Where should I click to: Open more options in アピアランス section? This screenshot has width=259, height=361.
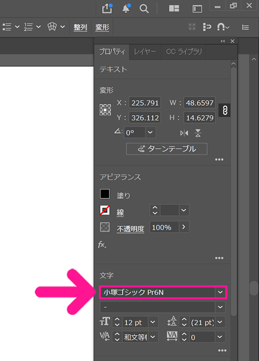coord(219,258)
